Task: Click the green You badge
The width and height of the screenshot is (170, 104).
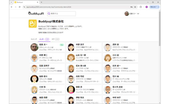Action: click(62, 45)
